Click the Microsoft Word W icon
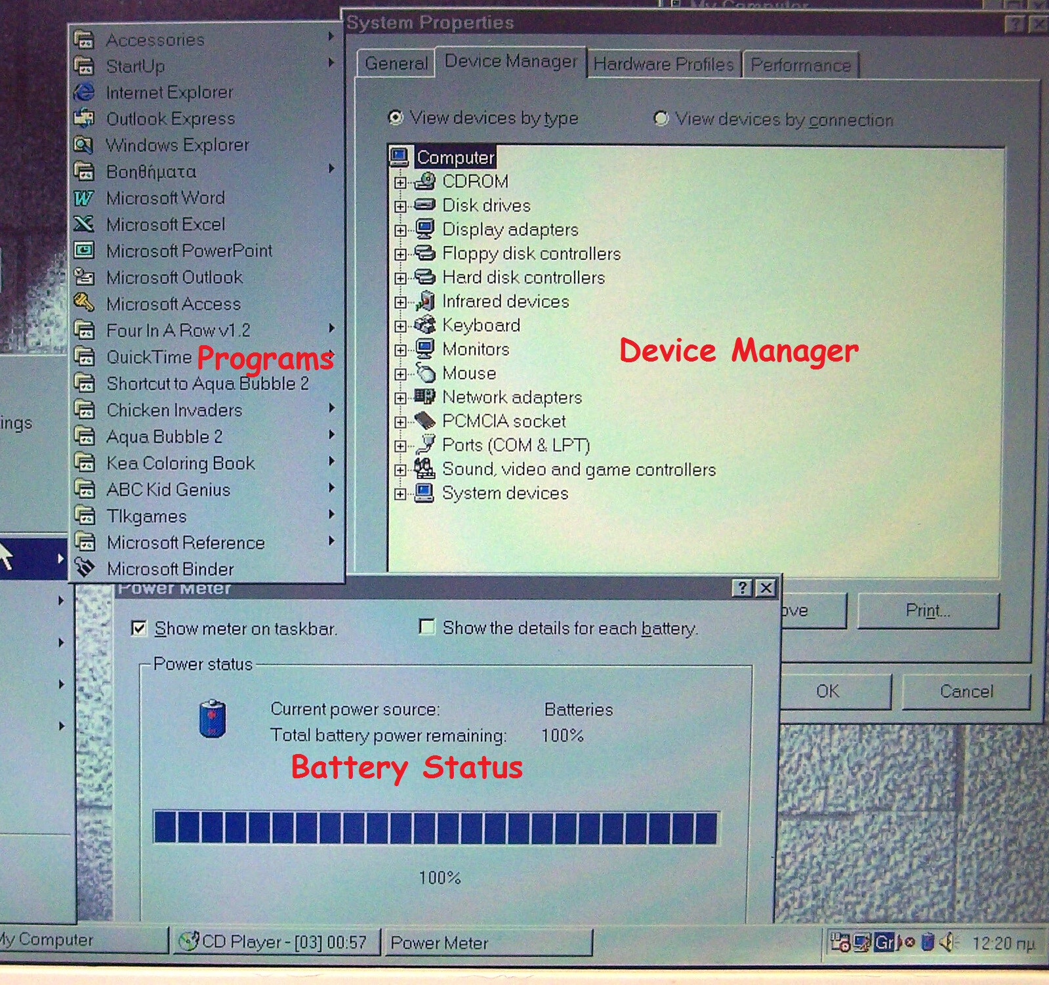 coord(84,198)
